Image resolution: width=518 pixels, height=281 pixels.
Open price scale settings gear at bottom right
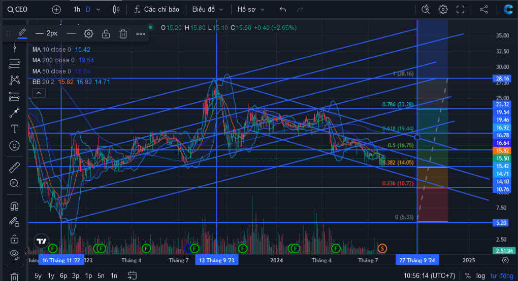[505, 260]
